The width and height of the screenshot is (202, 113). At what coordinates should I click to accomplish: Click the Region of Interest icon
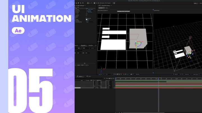coord(120,74)
